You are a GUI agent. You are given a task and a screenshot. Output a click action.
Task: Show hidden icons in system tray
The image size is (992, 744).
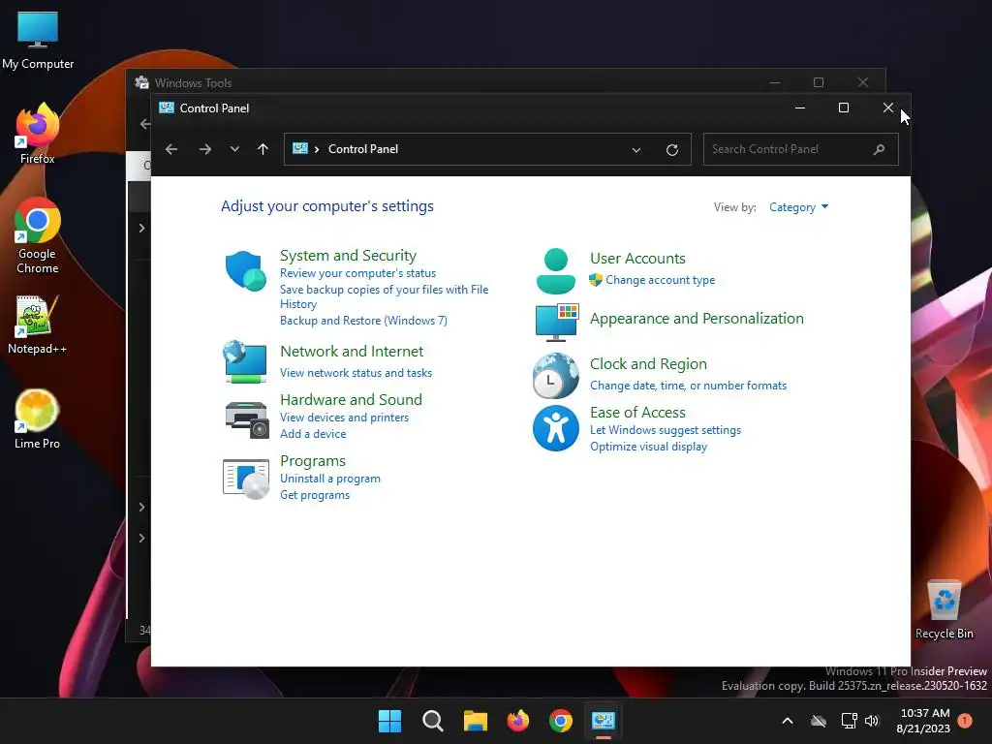point(787,721)
